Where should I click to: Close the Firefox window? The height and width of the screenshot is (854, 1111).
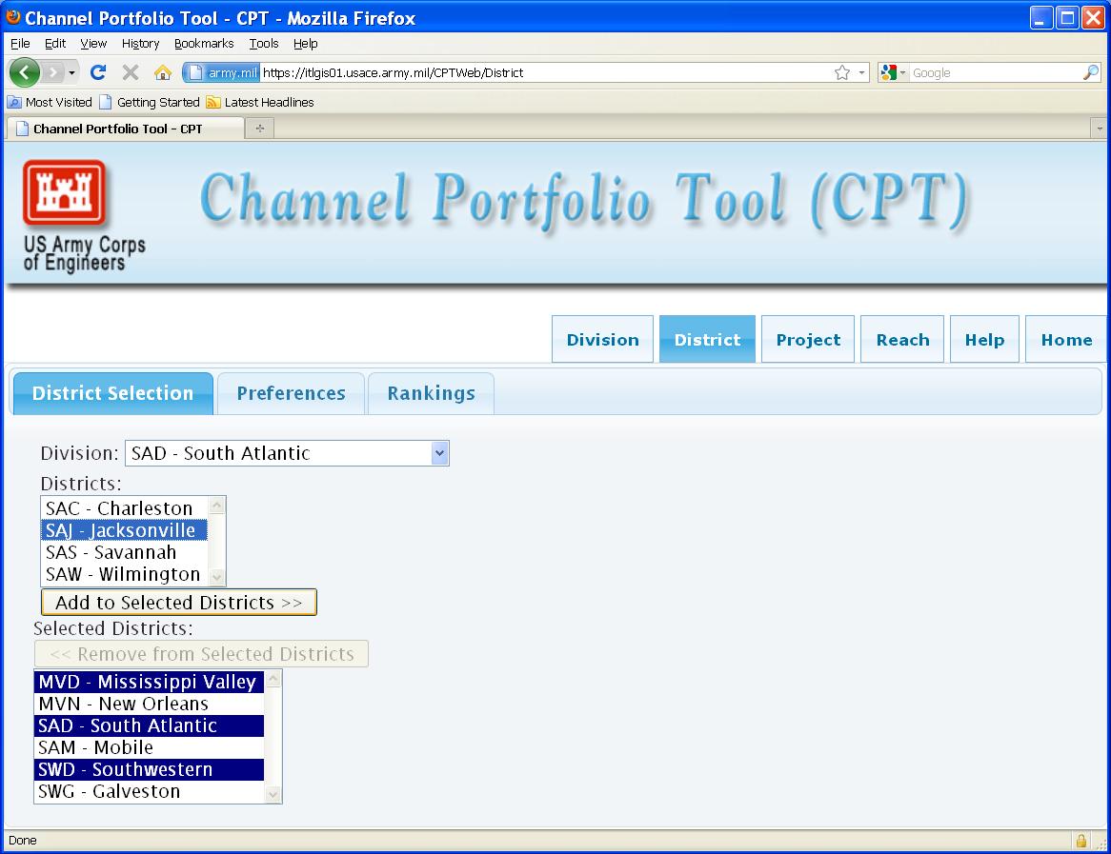1093,18
